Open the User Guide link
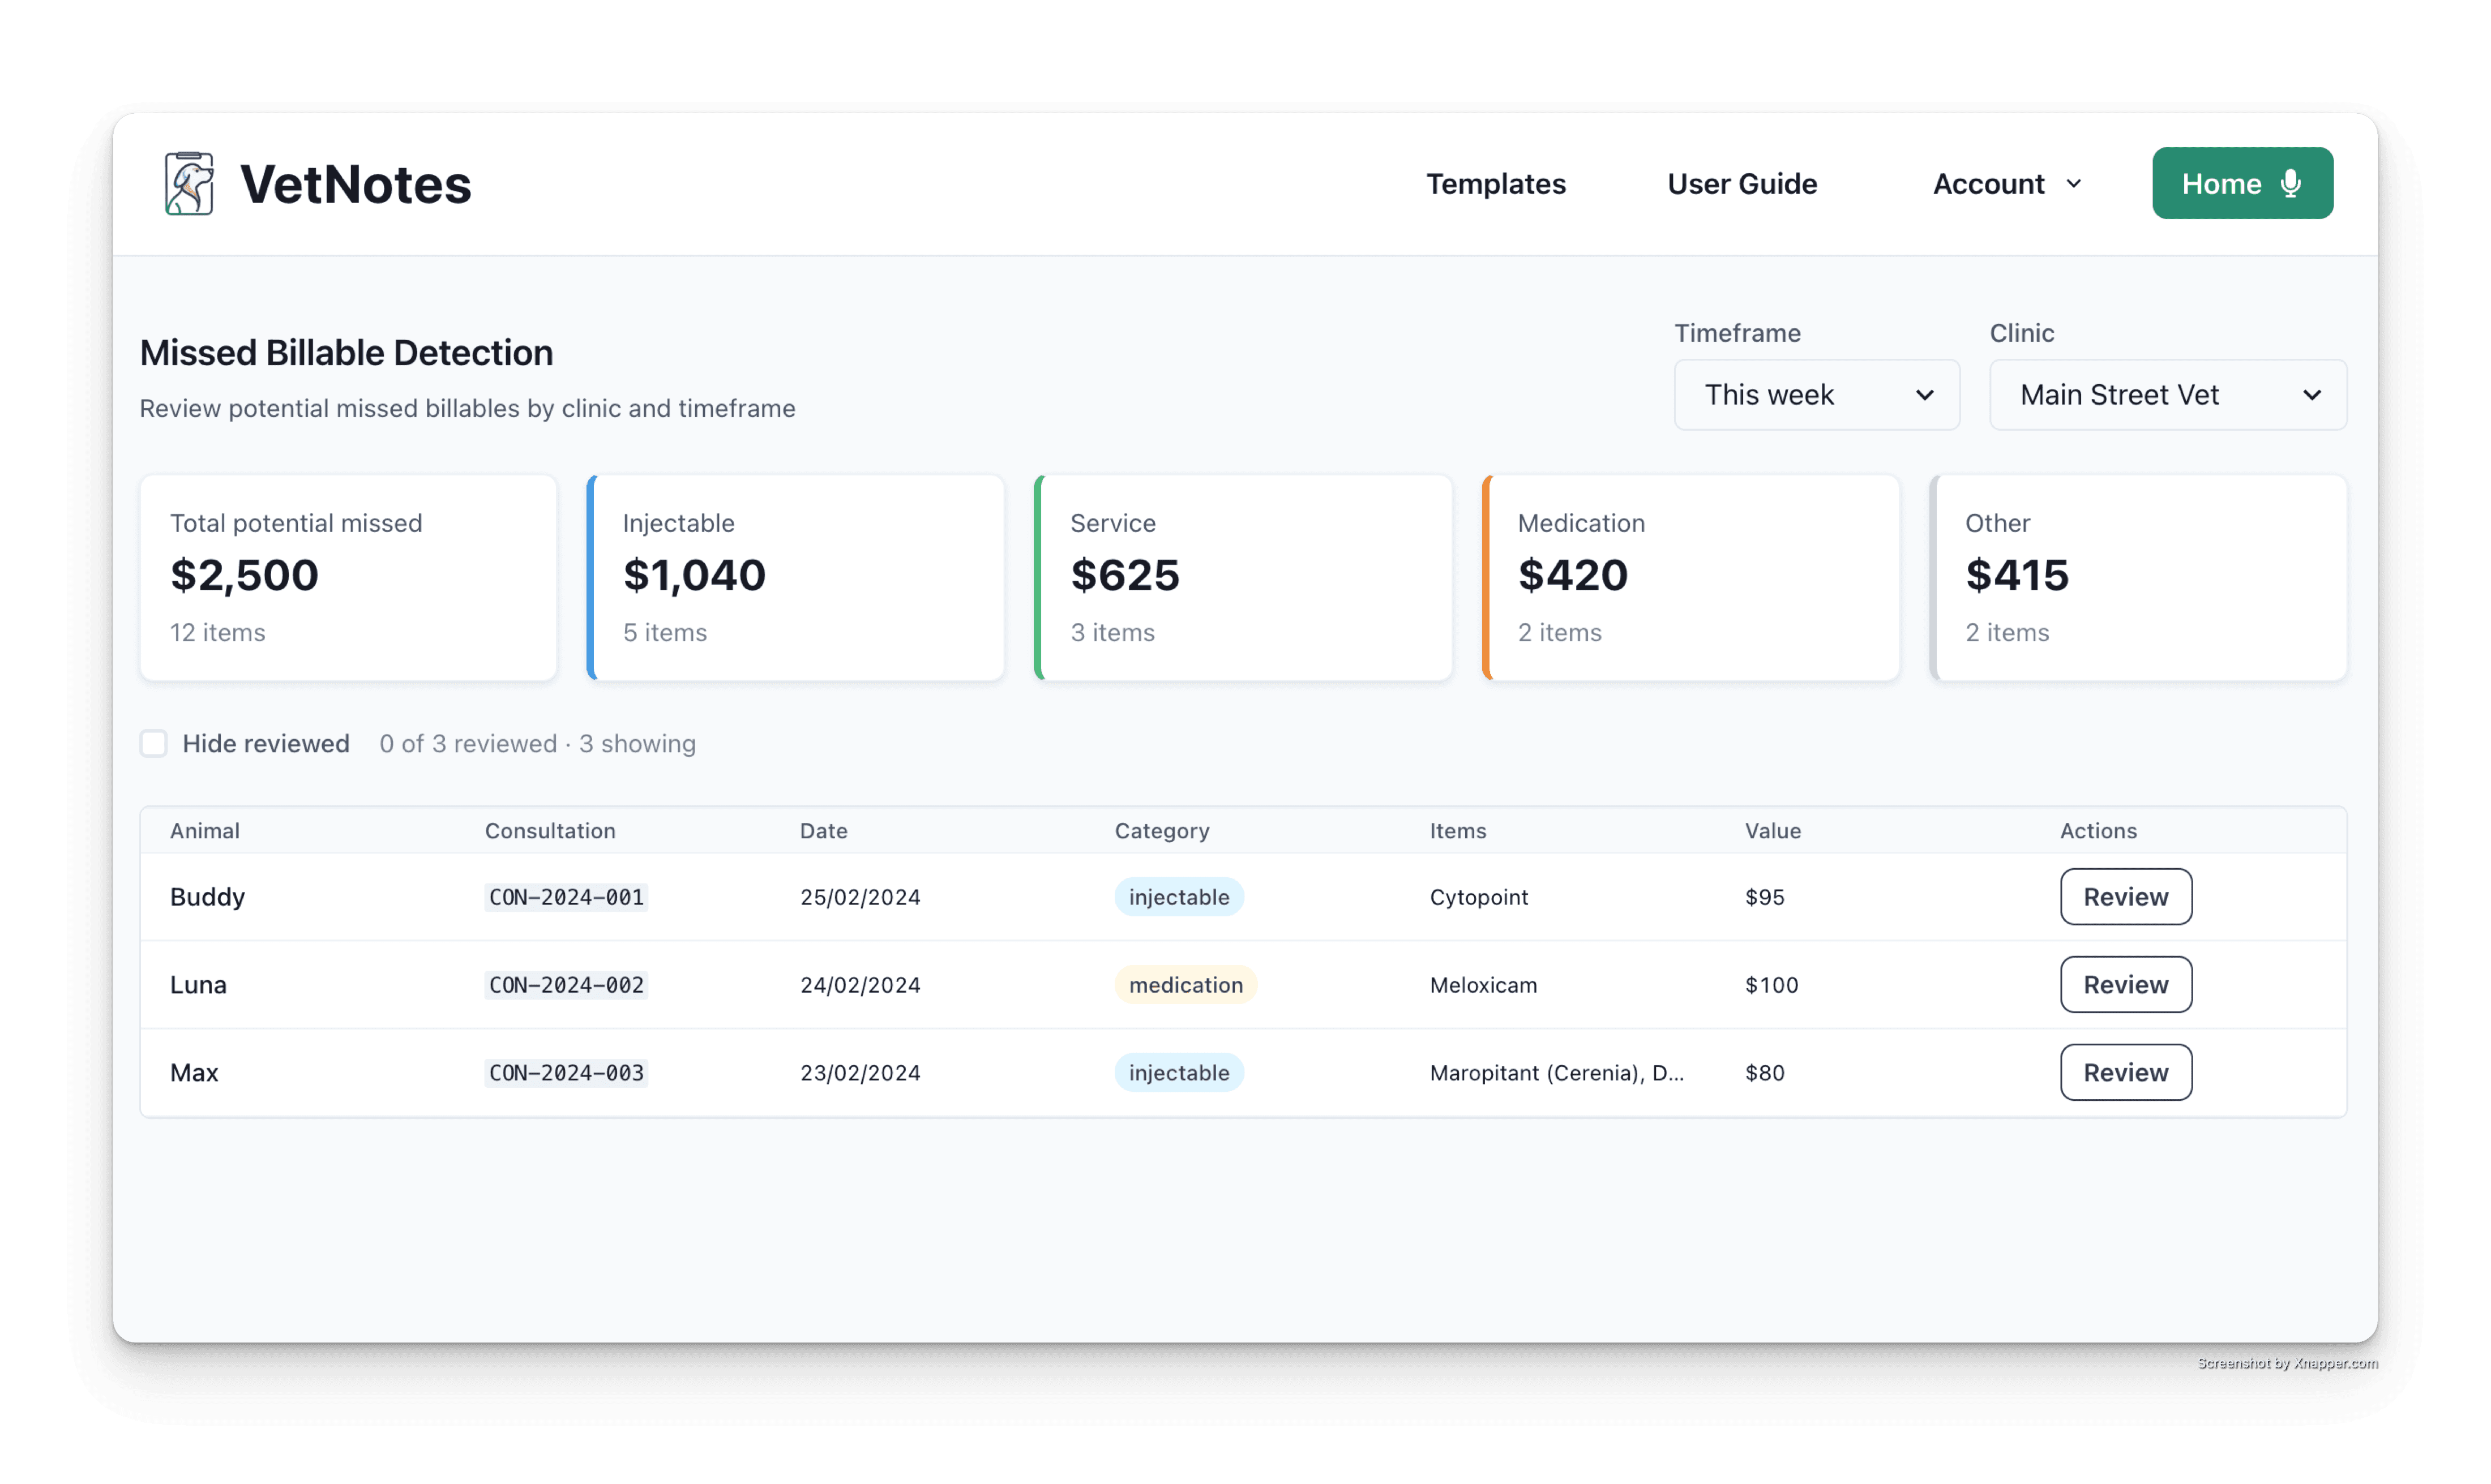This screenshot has height=1484, width=2491. coord(1741,184)
